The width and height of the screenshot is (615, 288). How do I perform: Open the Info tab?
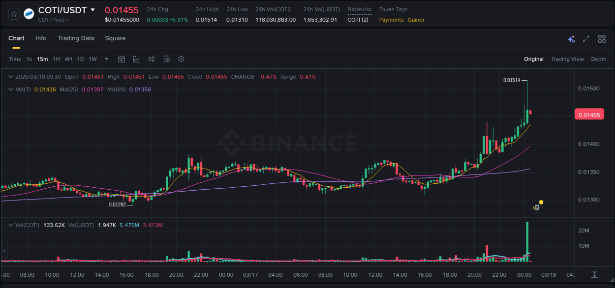pos(41,38)
